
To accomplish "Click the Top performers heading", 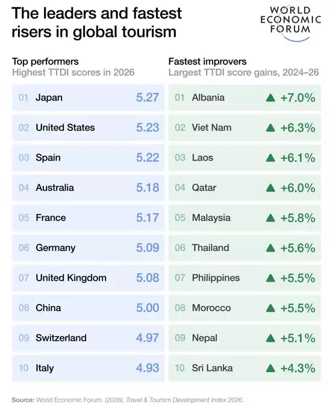I will [x=45, y=61].
